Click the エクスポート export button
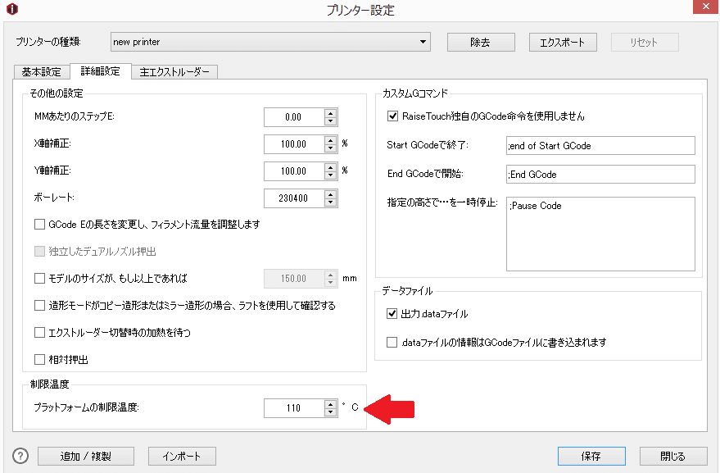 [x=563, y=43]
